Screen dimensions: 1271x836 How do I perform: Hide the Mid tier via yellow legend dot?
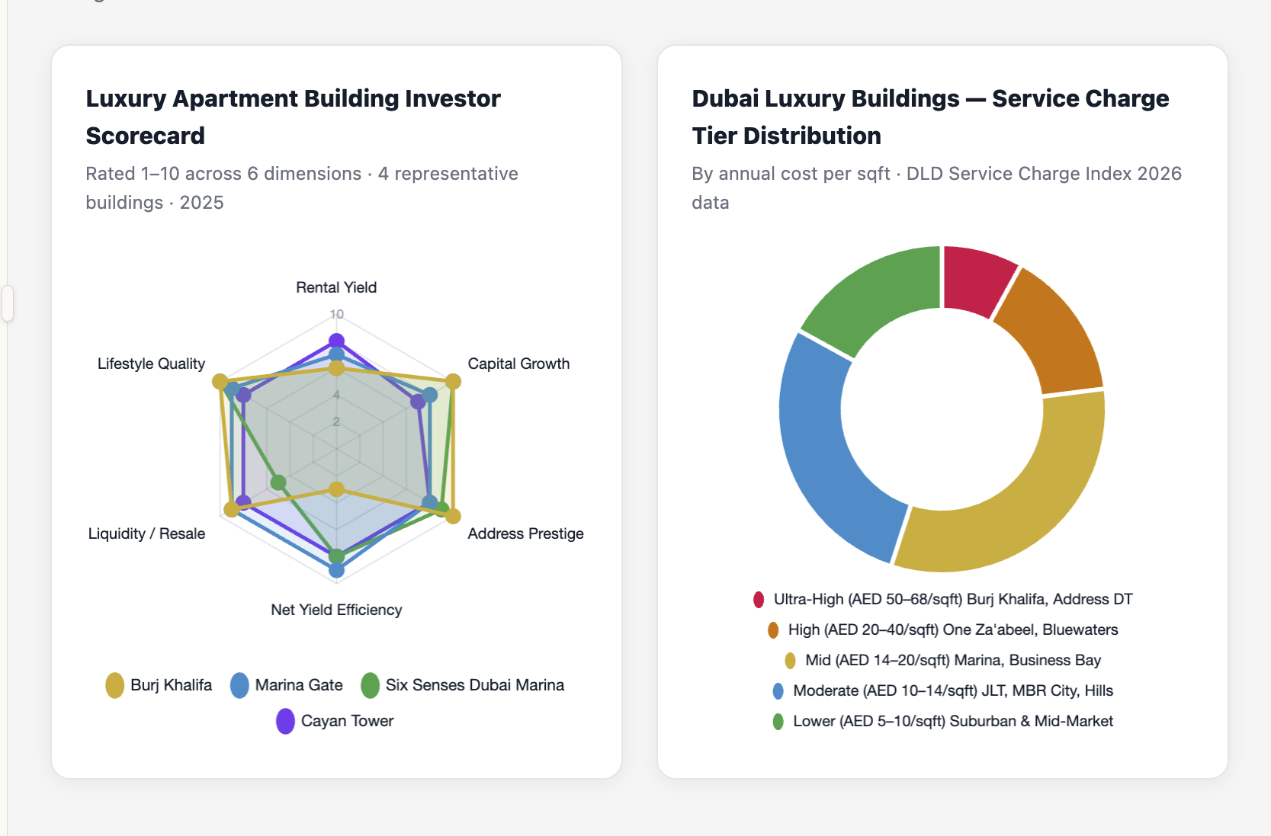tap(790, 661)
